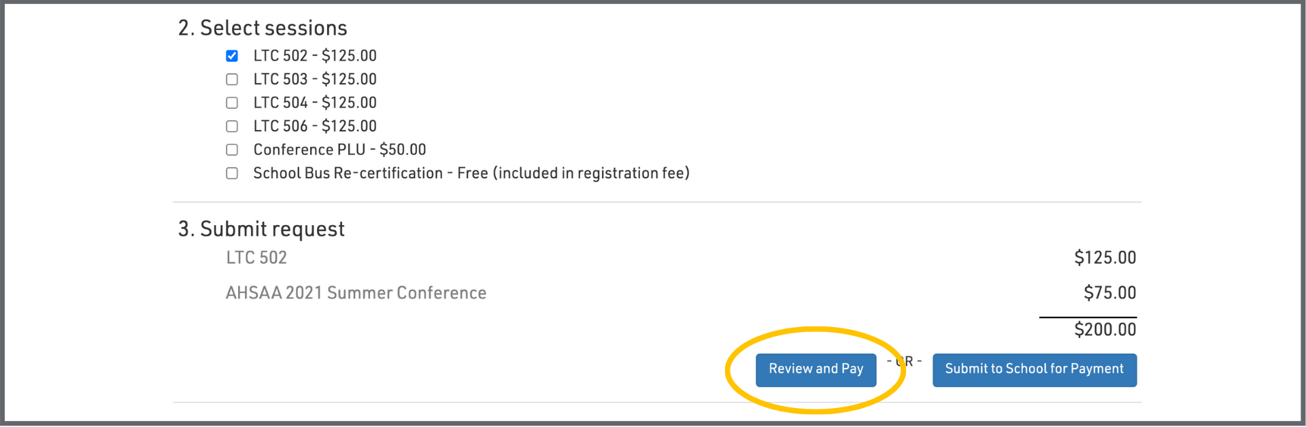Click the AHSAA 2021 Summer Conference line item
This screenshot has height=427, width=1306.
(356, 293)
